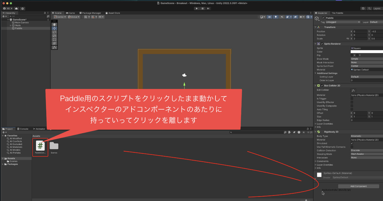
Task: Select the custom editor tools icon
Action: (x=54, y=47)
